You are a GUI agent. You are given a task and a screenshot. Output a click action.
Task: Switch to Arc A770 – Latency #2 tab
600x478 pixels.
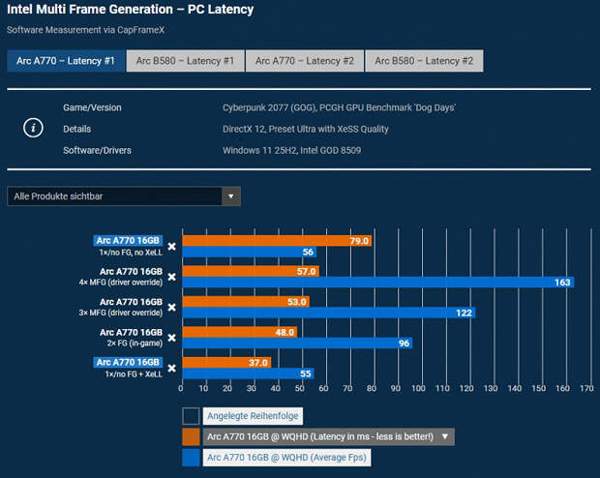(304, 61)
